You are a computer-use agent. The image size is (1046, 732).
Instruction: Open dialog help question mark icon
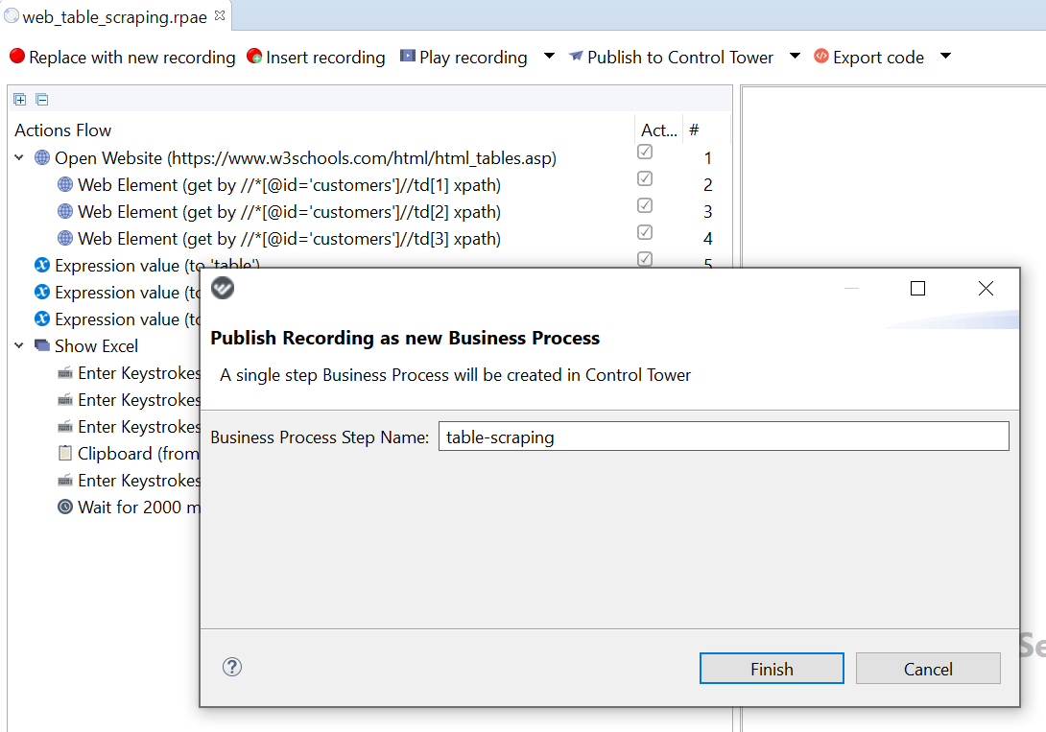(x=232, y=667)
